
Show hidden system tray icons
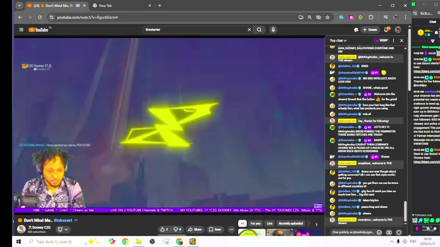tap(391, 242)
